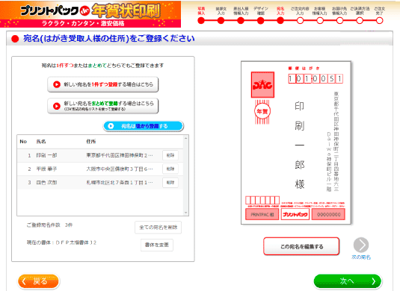The height and width of the screenshot is (291, 400).
Task: Click the 宛名入力 step marker
Action: 280,21
